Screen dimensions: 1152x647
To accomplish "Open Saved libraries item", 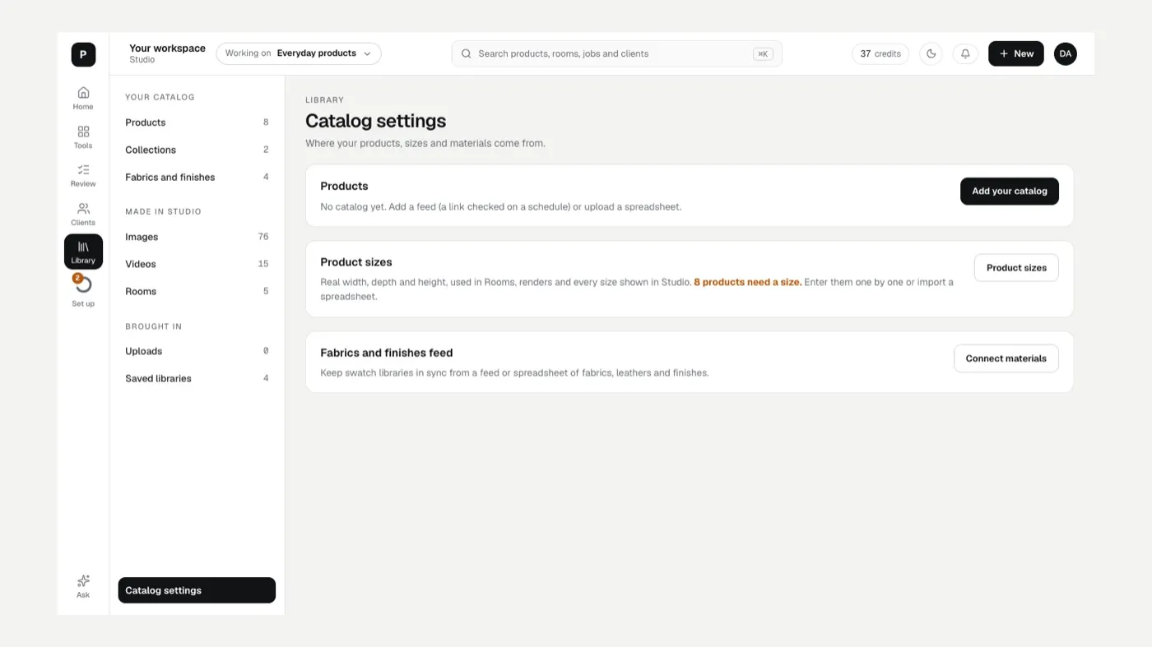I will click(x=197, y=378).
